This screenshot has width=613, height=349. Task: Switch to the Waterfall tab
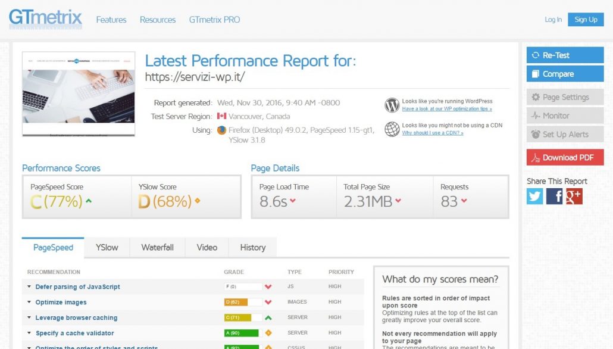pos(158,247)
